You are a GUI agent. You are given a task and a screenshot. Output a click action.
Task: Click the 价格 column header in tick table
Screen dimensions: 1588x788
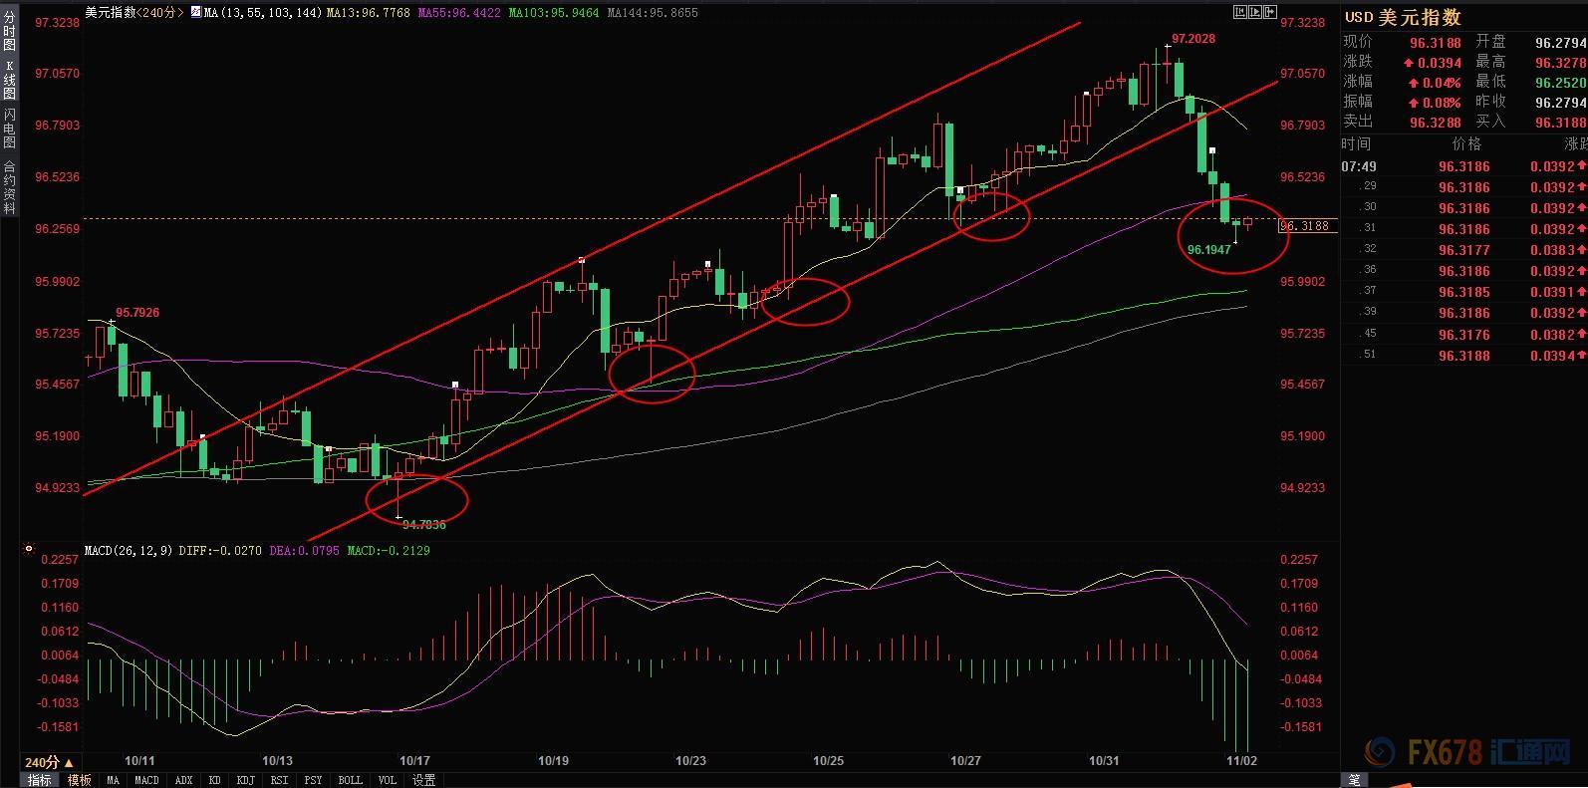click(x=1465, y=144)
